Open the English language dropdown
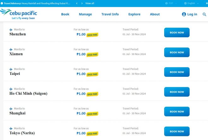 pyautogui.click(x=191, y=3)
